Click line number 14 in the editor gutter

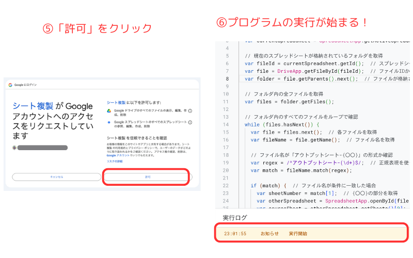click(226, 124)
